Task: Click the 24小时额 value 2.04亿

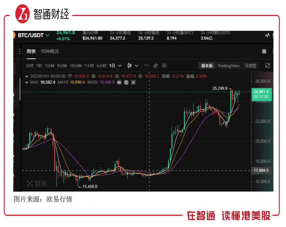Action: 207,38
